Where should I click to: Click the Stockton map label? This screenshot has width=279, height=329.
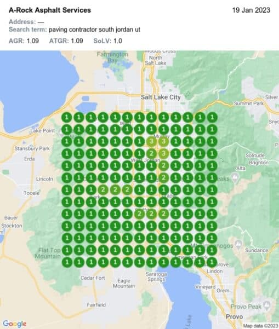(12, 226)
